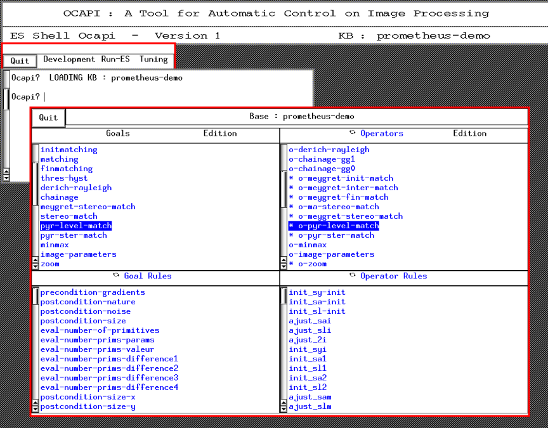Select the finmatching goal

(x=67, y=169)
